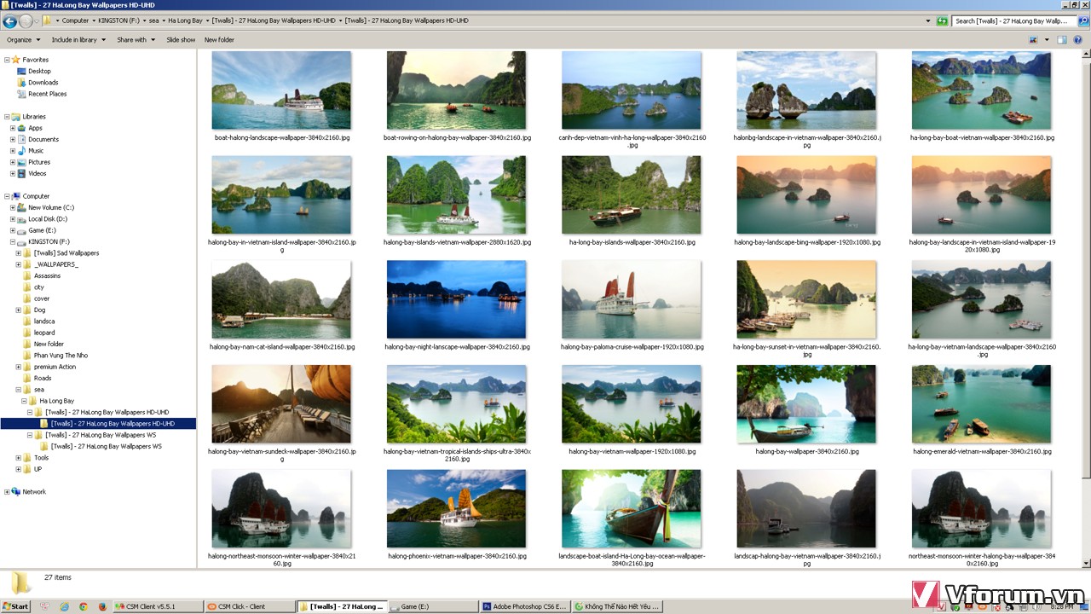Open the Organize menu
This screenshot has width=1091, height=614.
click(x=23, y=39)
